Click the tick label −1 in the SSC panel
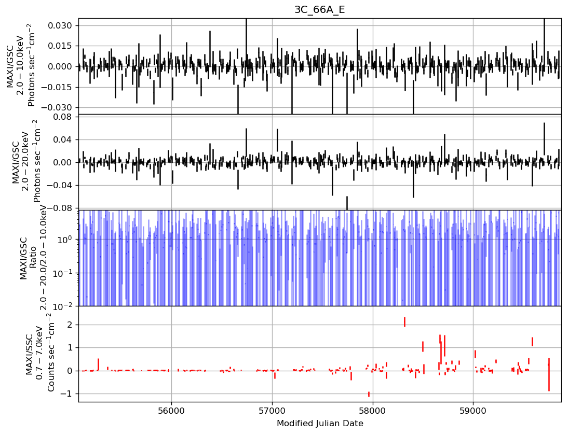This screenshot has height=435, width=569. [66, 394]
